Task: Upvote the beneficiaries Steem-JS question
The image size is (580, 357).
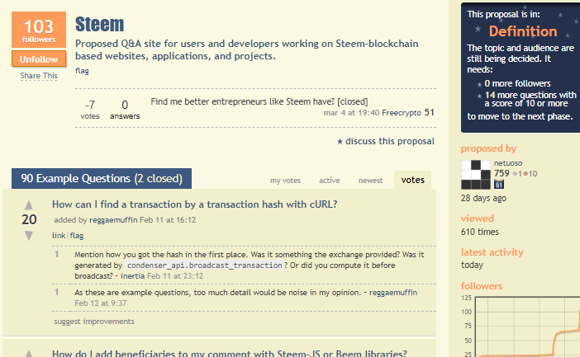Action: (x=28, y=354)
